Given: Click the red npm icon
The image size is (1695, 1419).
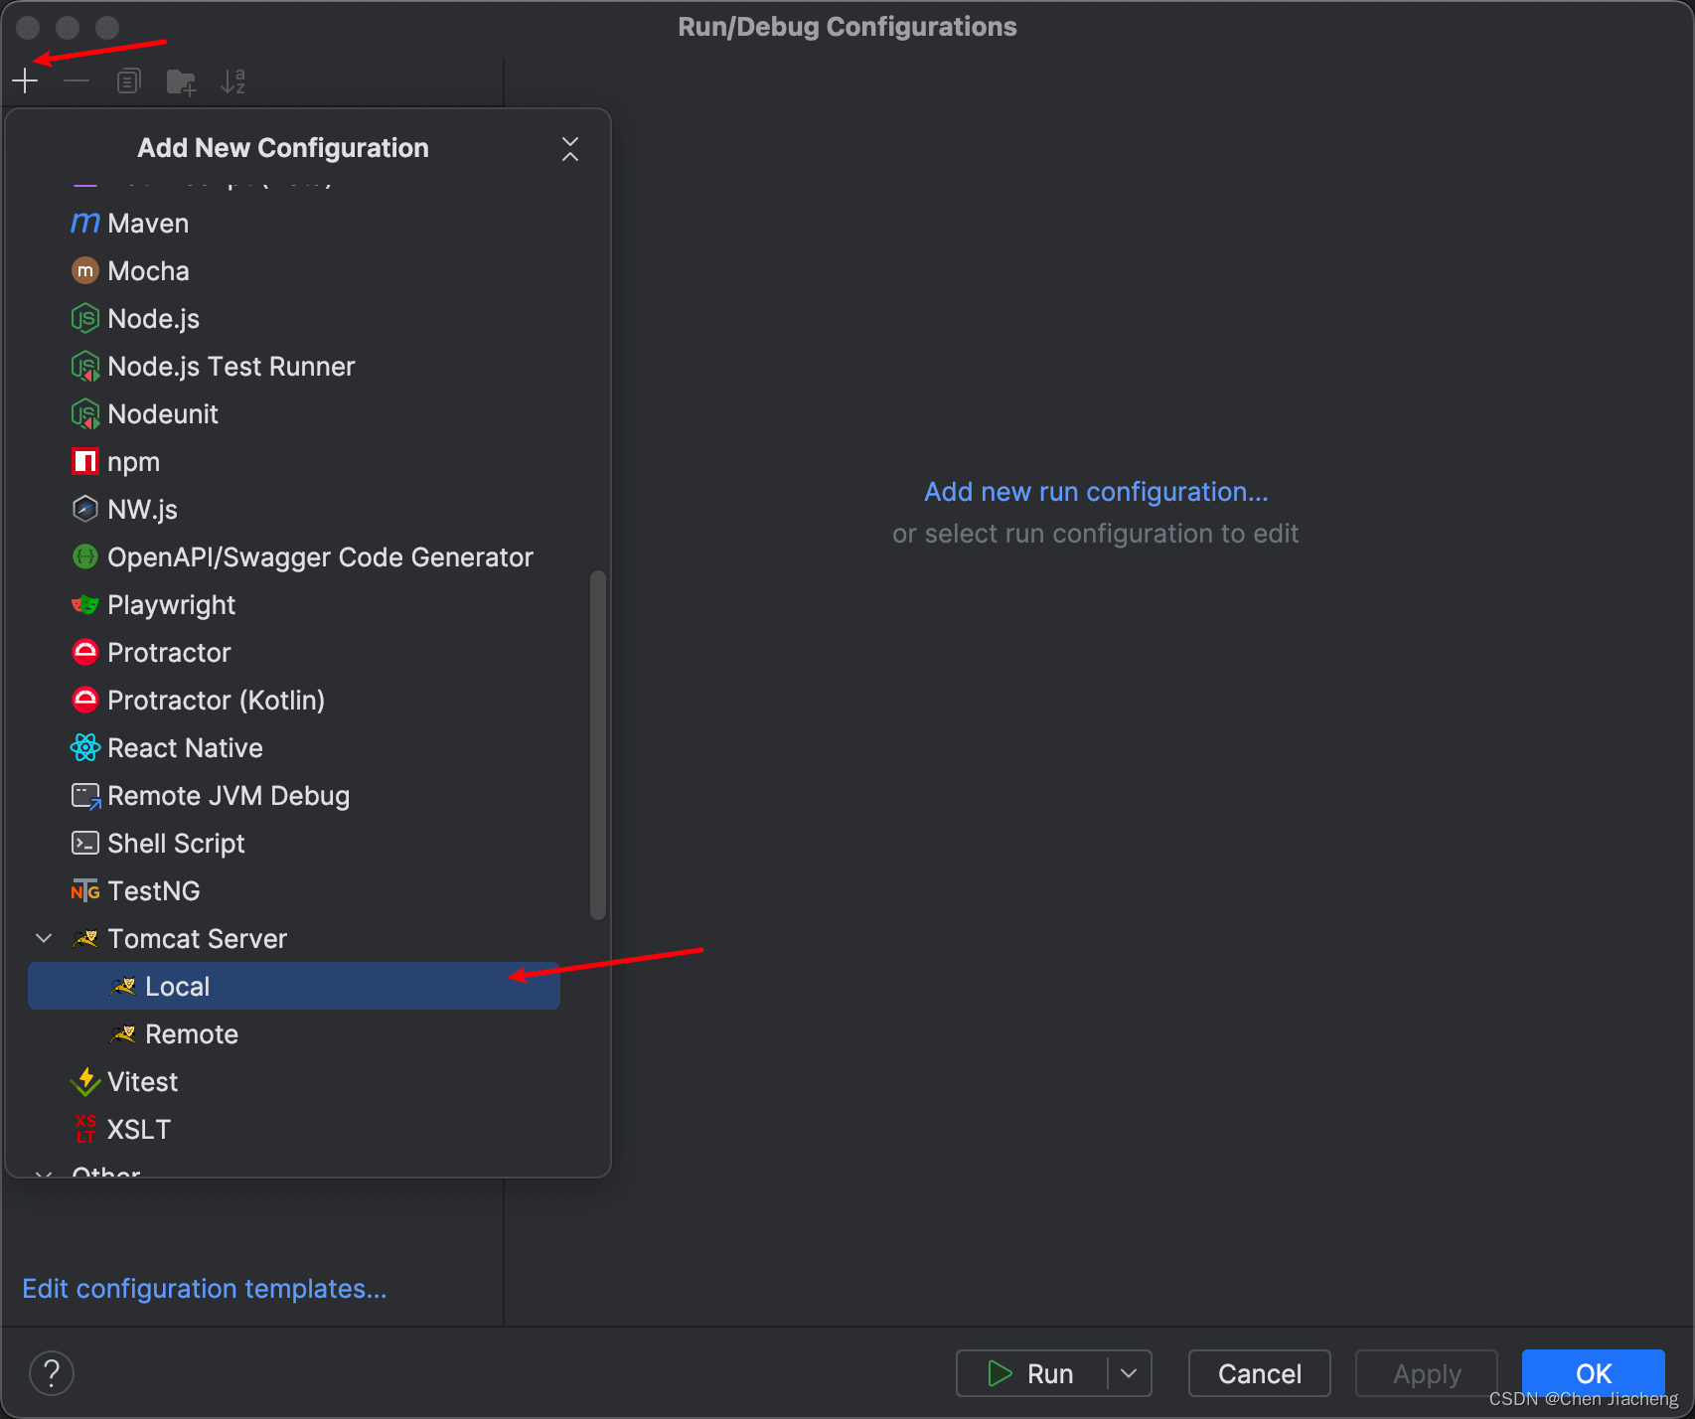Looking at the screenshot, I should [x=85, y=461].
